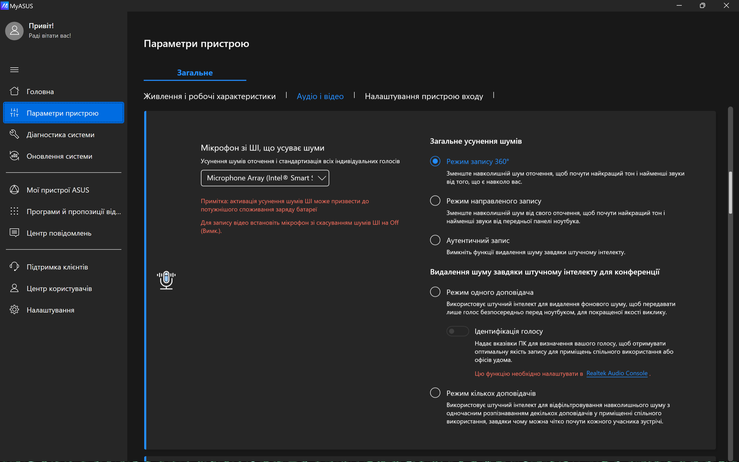Open Налаштування пристрою входу section
This screenshot has width=739, height=462.
424,96
